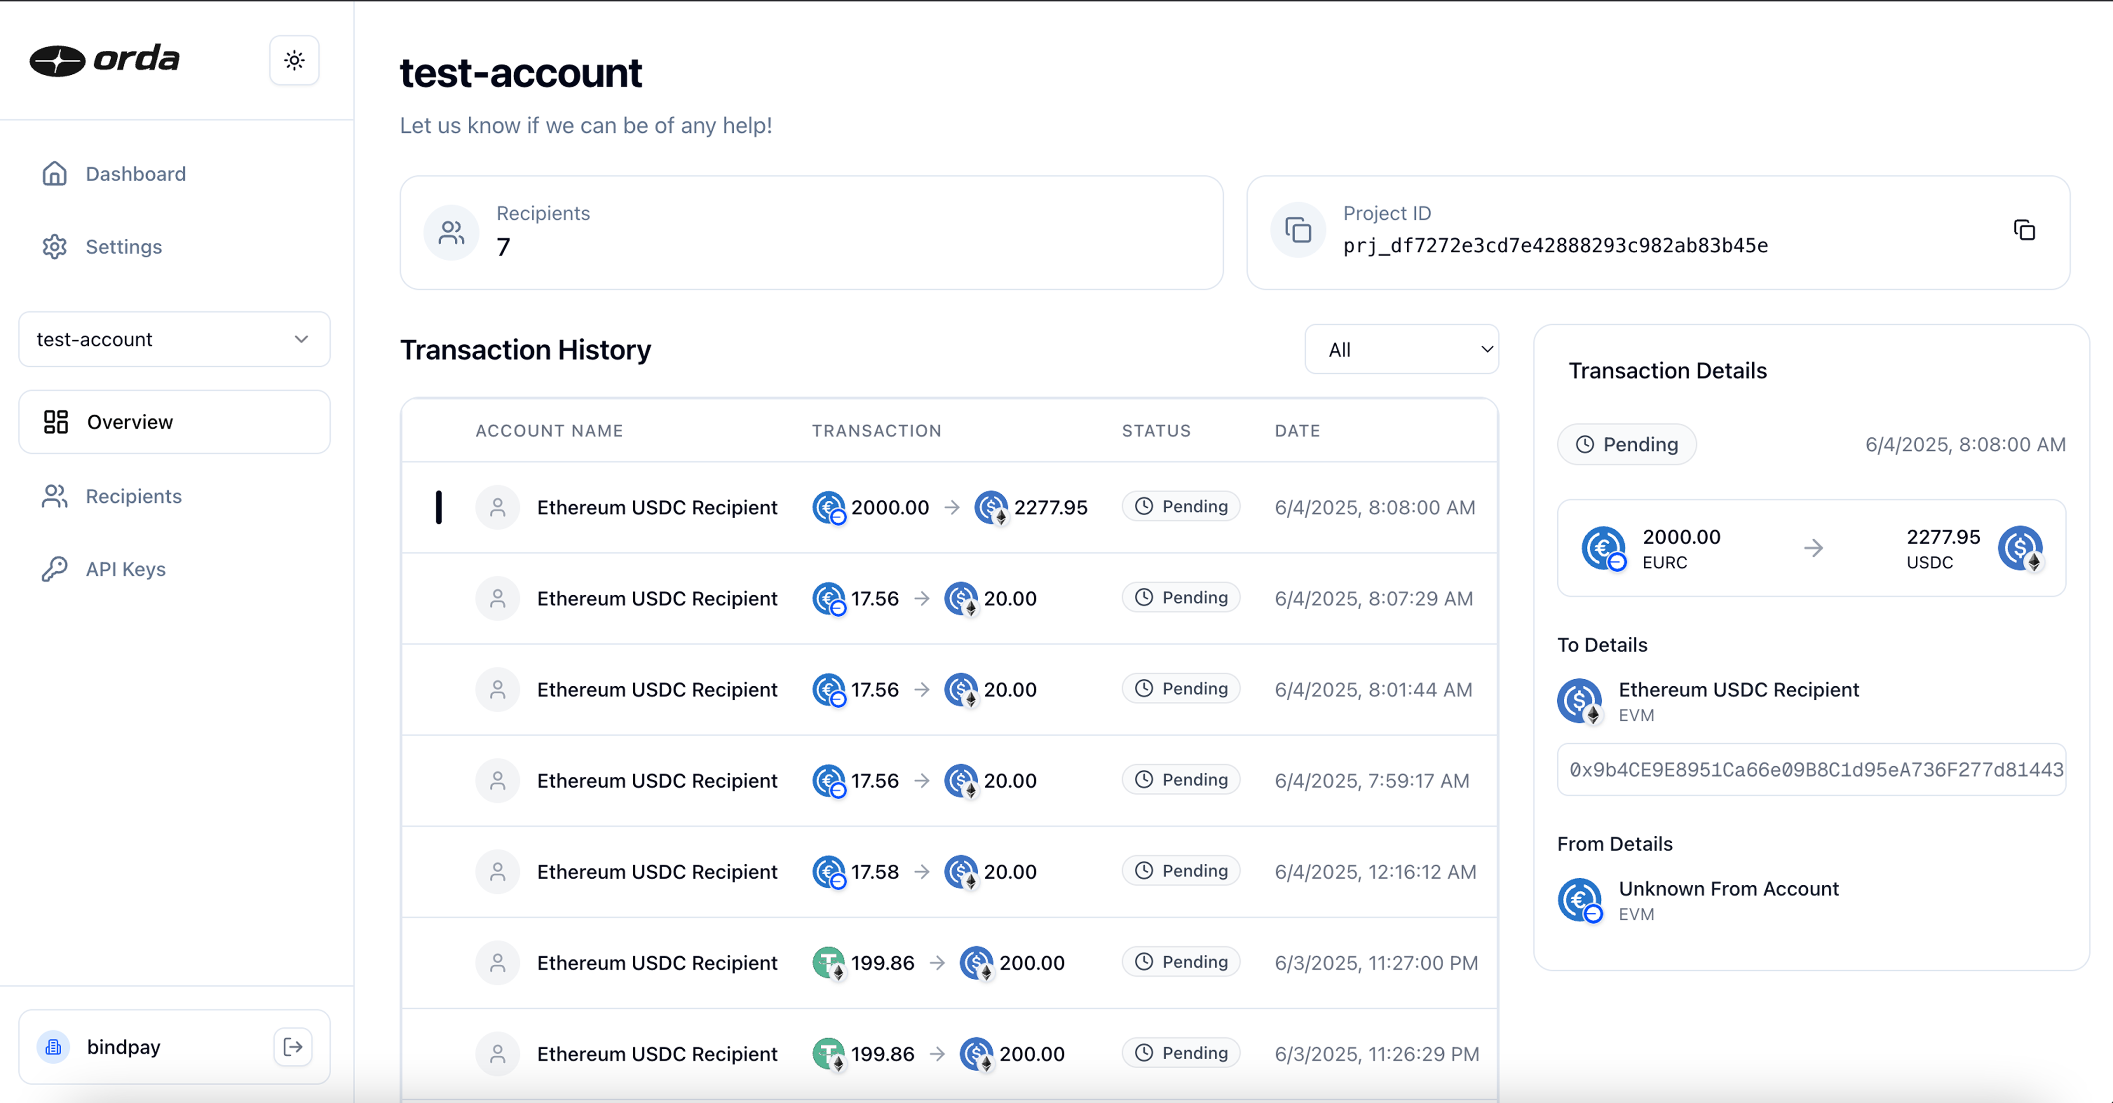Click the USDC icon in Transaction Details
The width and height of the screenshot is (2113, 1103).
pyautogui.click(x=2020, y=548)
